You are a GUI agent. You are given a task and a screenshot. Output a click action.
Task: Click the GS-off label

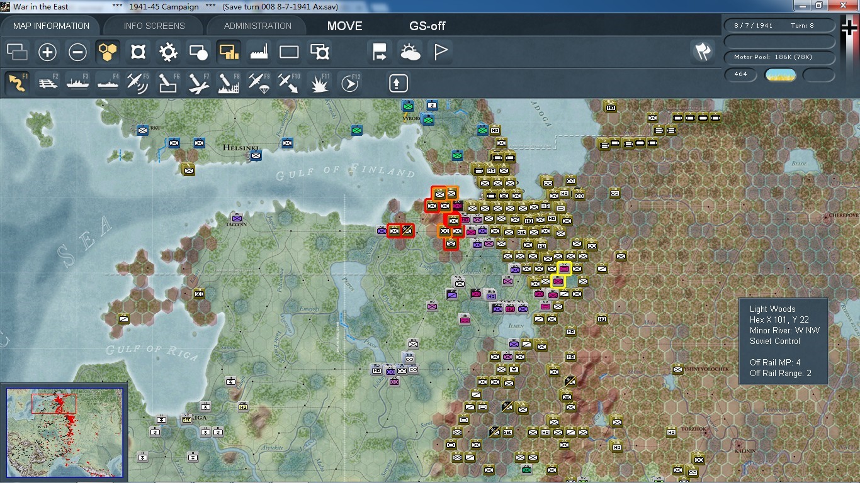[427, 26]
